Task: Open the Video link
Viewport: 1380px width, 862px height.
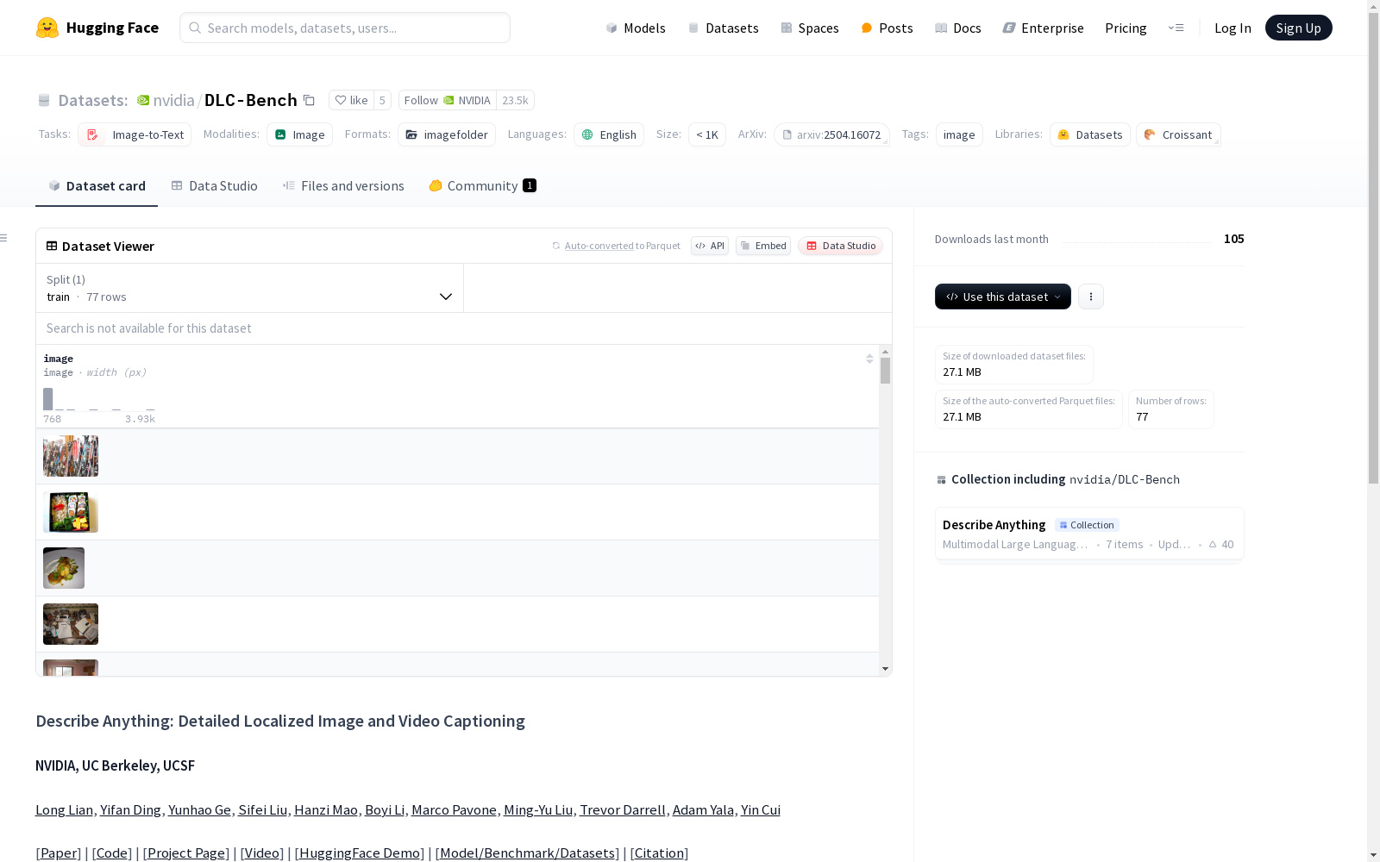Action: [x=262, y=853]
